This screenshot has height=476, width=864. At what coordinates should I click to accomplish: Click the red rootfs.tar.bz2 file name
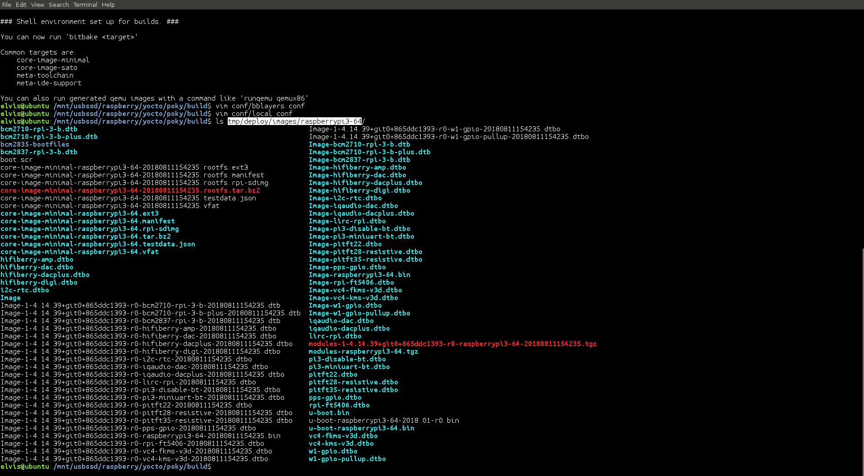click(130, 190)
